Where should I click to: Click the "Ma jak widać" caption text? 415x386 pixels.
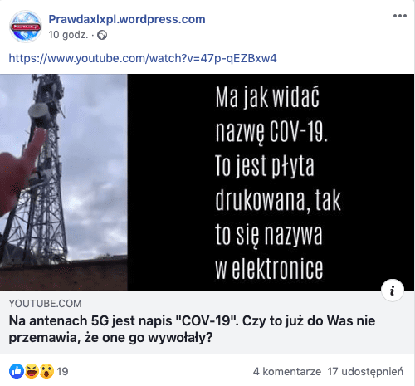pos(267,97)
